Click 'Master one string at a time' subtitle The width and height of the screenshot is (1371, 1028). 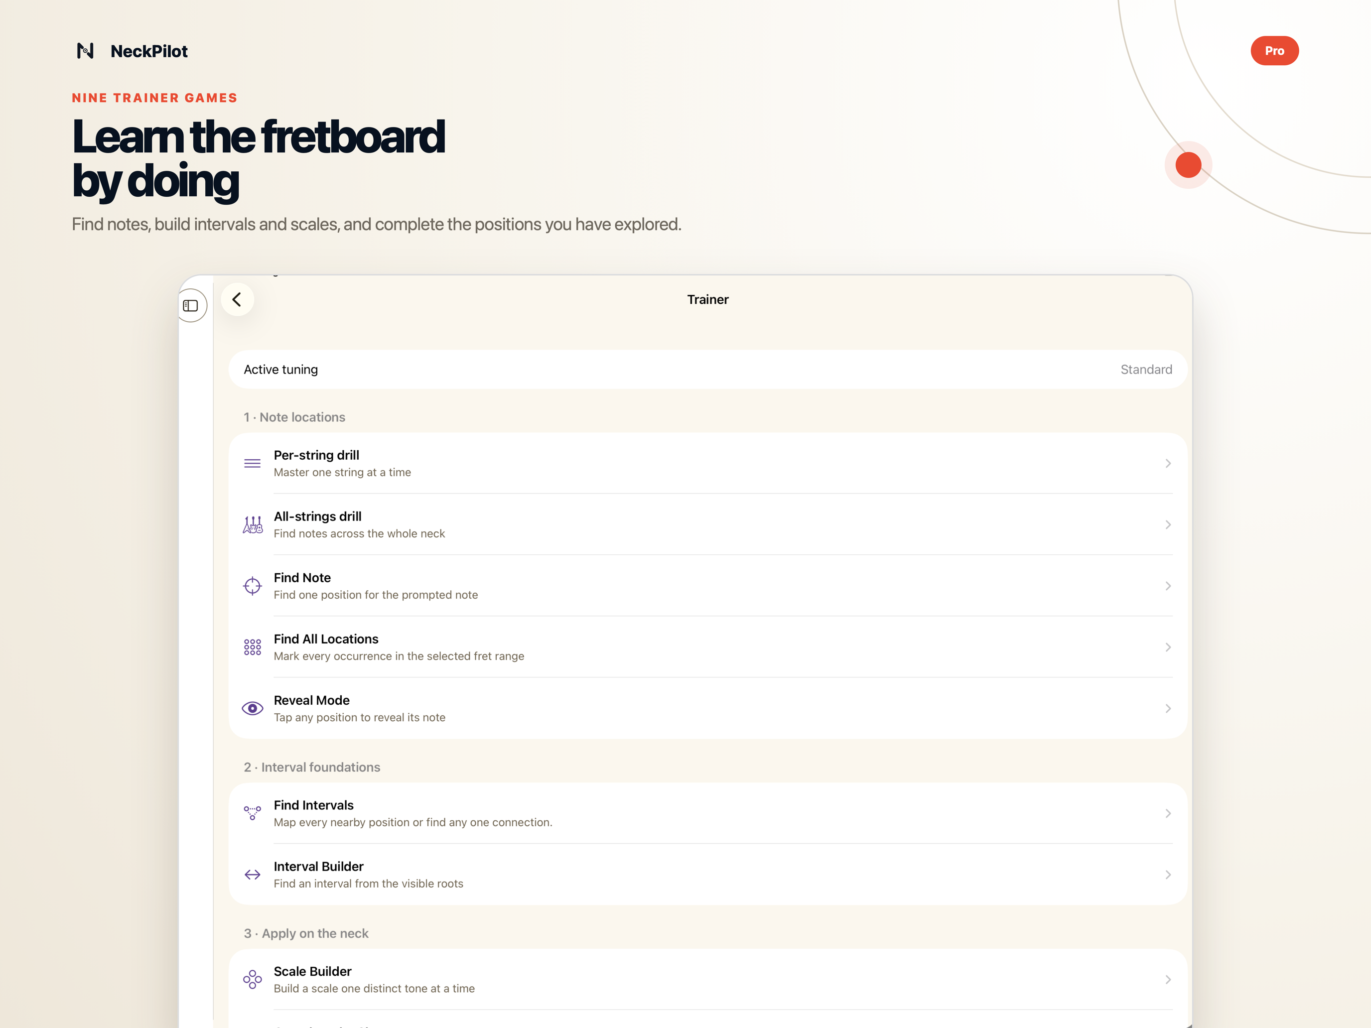click(x=342, y=472)
